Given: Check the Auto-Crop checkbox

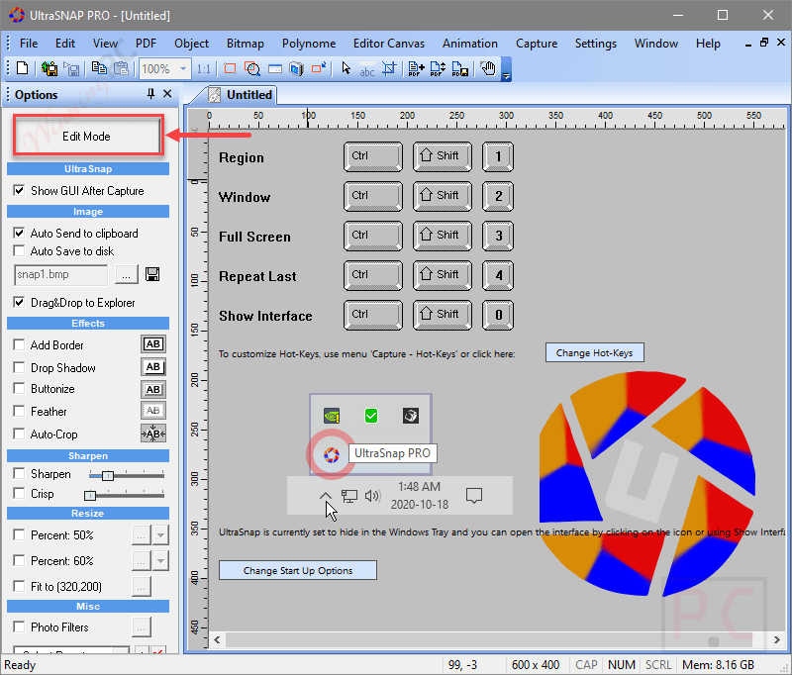Looking at the screenshot, I should 19,434.
